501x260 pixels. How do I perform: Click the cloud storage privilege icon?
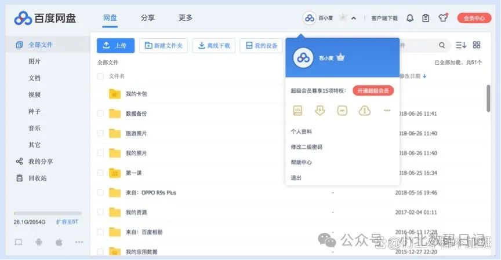tap(365, 111)
